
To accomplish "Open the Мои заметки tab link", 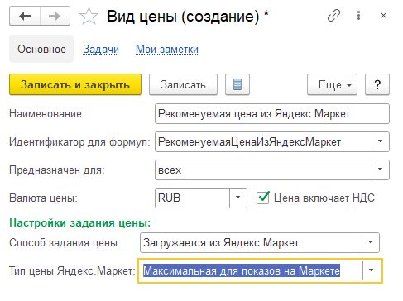I will click(167, 50).
